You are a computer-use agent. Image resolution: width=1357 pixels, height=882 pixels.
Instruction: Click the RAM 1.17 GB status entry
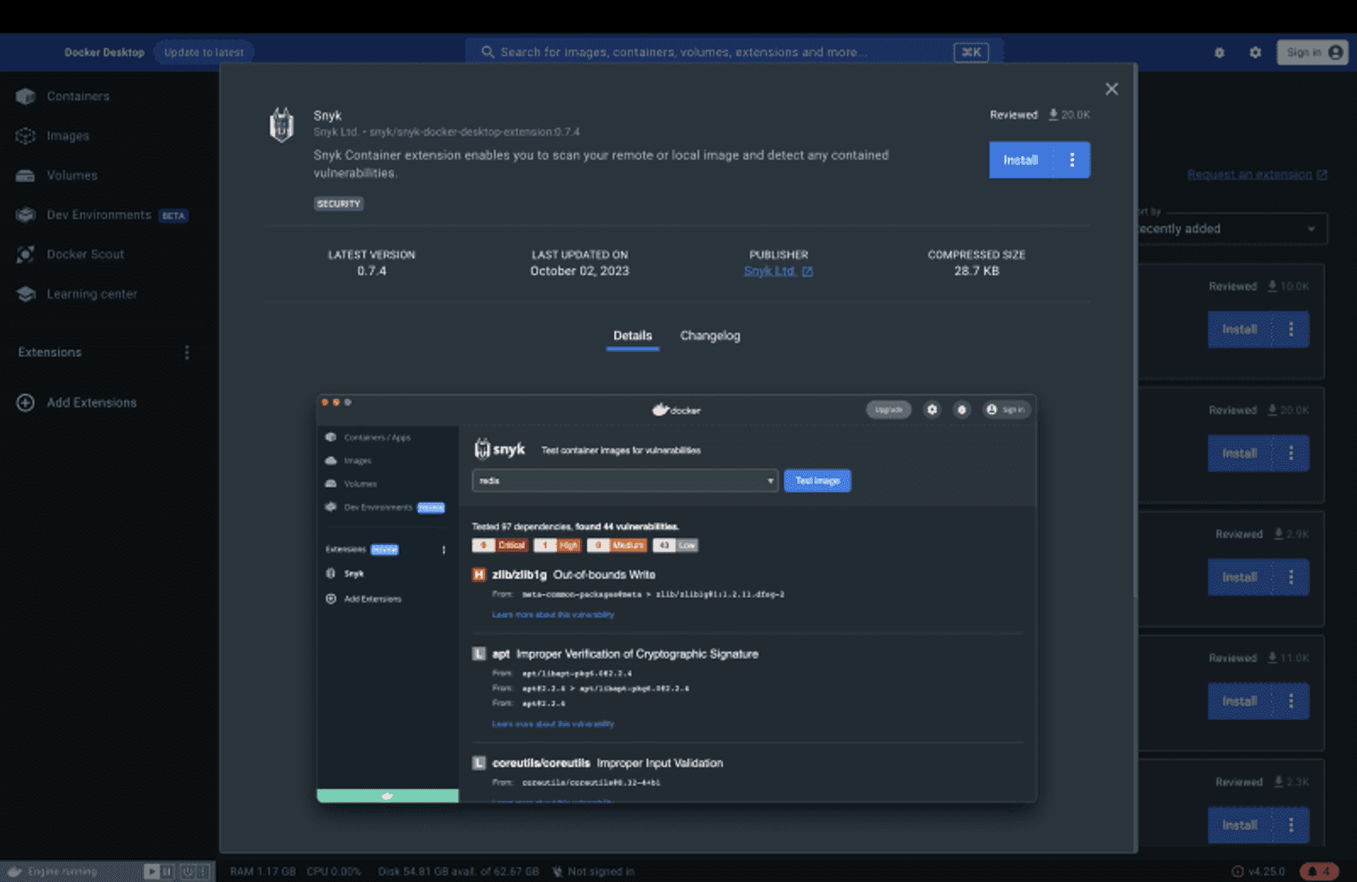click(x=263, y=872)
